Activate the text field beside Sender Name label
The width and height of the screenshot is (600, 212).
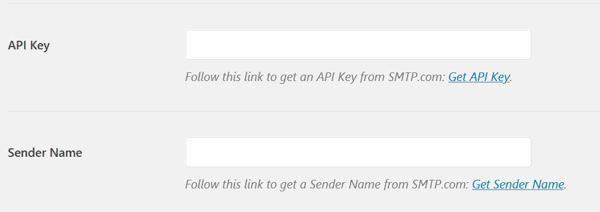click(358, 152)
